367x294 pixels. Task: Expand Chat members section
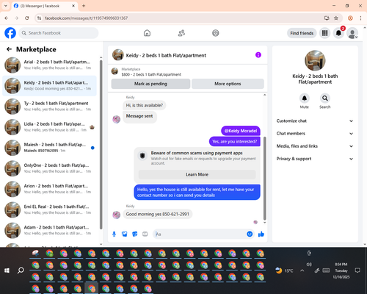315,134
